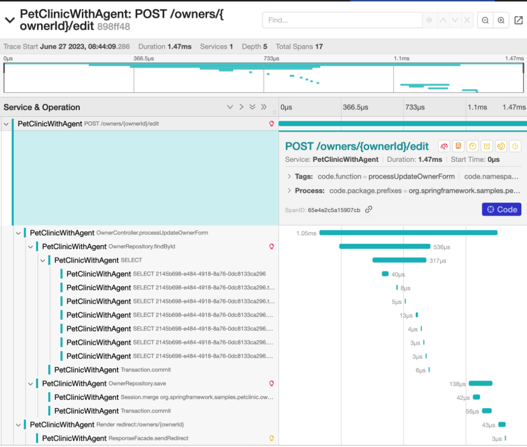527x447 pixels.
Task: Click the blue Code button
Action: tap(501, 210)
